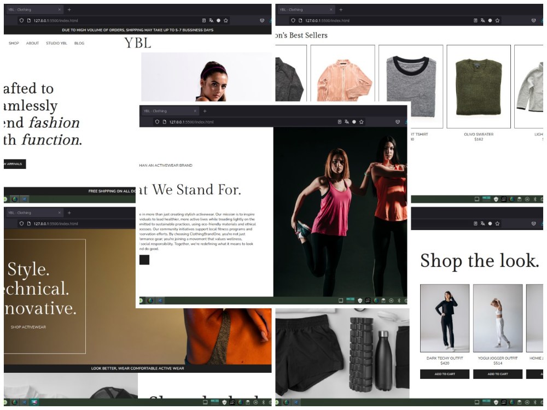Click the $420 price text
The height and width of the screenshot is (410, 547).
tap(445, 363)
